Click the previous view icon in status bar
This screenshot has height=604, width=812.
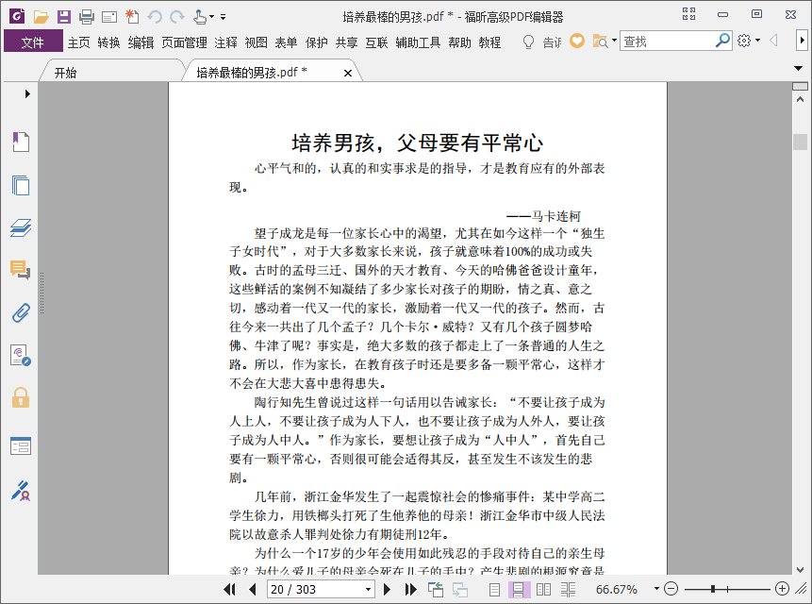[x=436, y=589]
